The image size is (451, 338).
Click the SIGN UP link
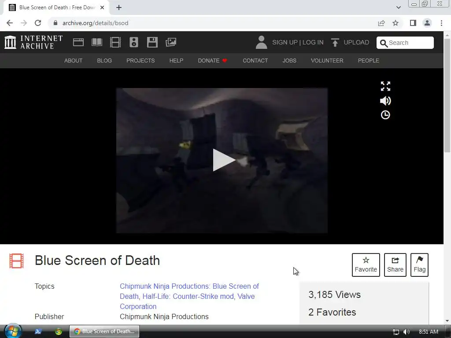[285, 42]
